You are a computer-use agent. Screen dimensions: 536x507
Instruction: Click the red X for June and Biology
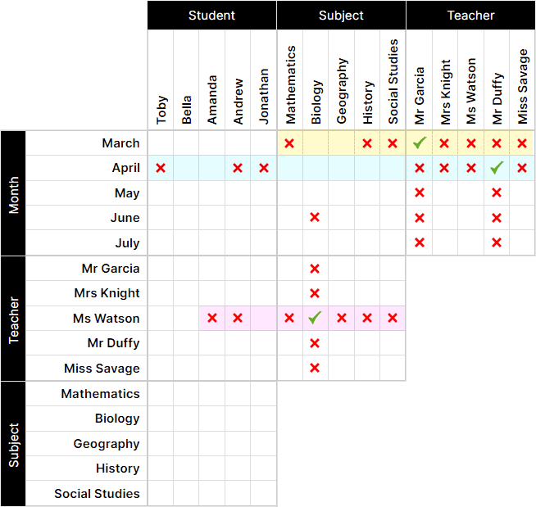pyautogui.click(x=315, y=217)
